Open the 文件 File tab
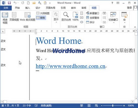 point(6,8)
